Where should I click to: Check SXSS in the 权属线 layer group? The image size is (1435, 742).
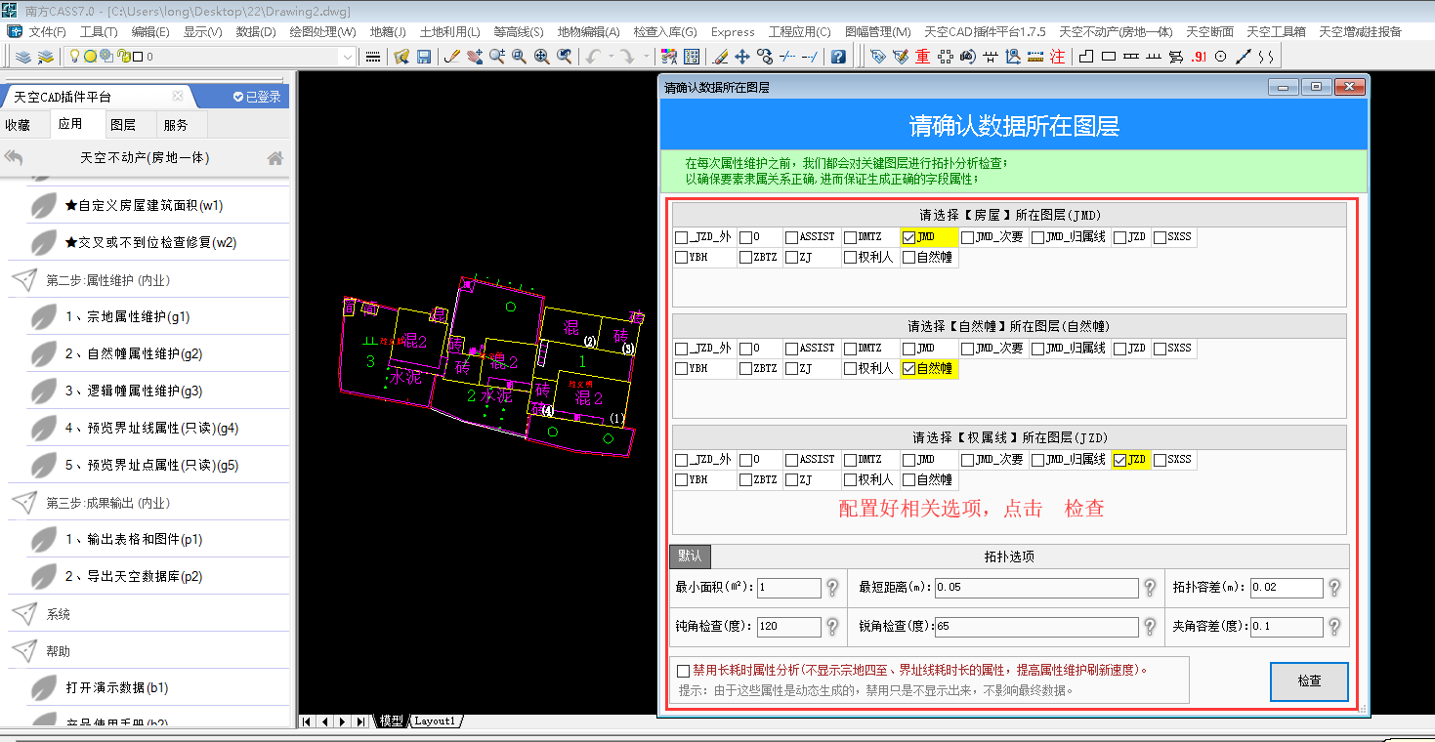1160,460
